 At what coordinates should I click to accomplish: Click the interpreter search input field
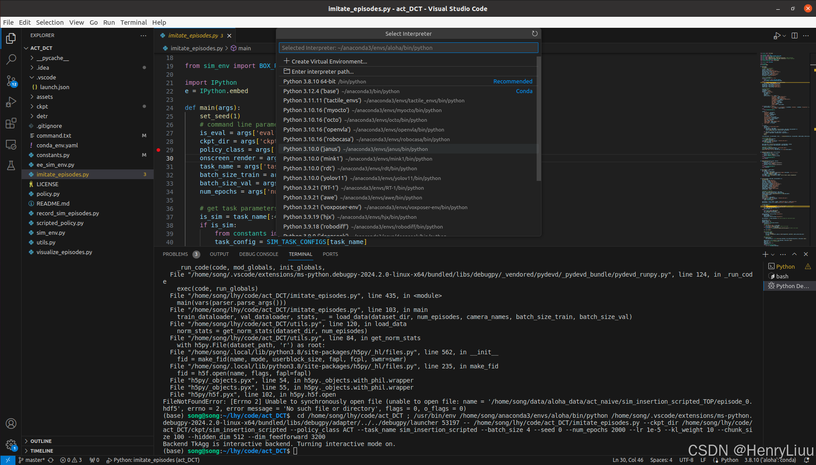(x=408, y=48)
